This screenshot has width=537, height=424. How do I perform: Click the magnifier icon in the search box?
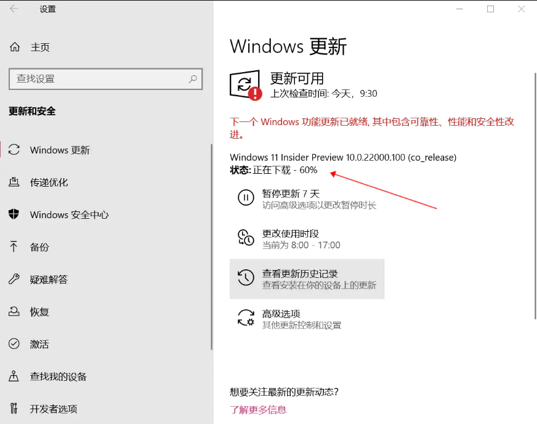193,79
